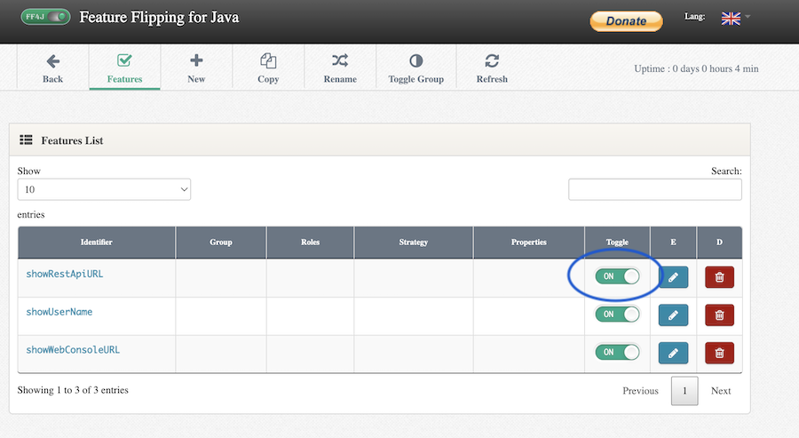Focus the Search input field
This screenshot has height=438, width=799.
[x=654, y=189]
